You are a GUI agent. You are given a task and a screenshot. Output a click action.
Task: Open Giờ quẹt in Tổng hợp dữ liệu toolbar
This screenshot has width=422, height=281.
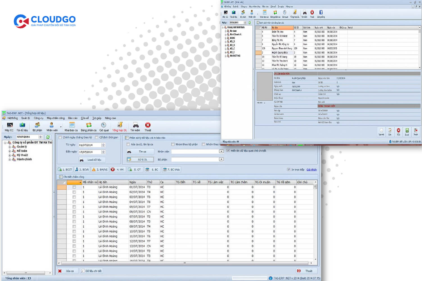(104, 127)
